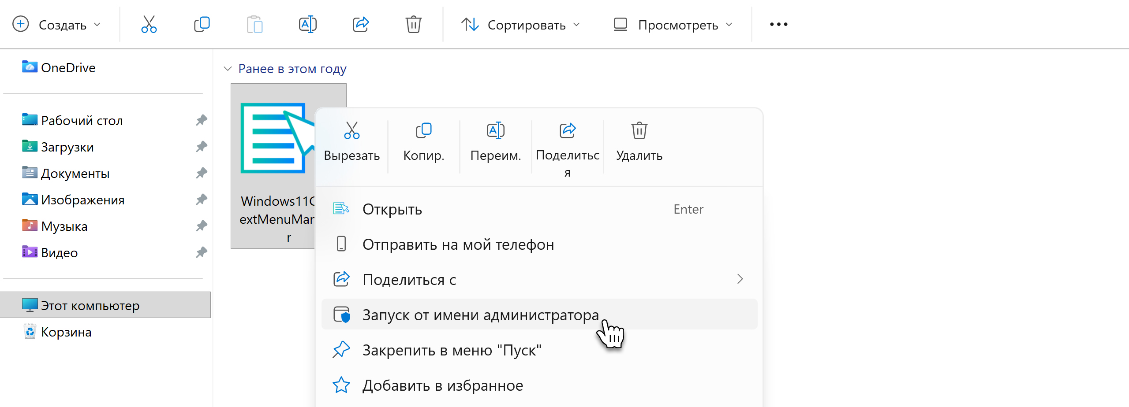Open the Создать (New) dropdown
The width and height of the screenshot is (1129, 407).
57,25
